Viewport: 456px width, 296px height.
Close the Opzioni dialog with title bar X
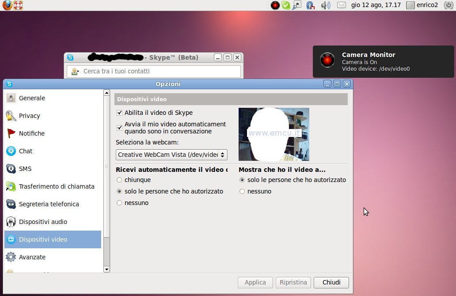click(x=347, y=84)
